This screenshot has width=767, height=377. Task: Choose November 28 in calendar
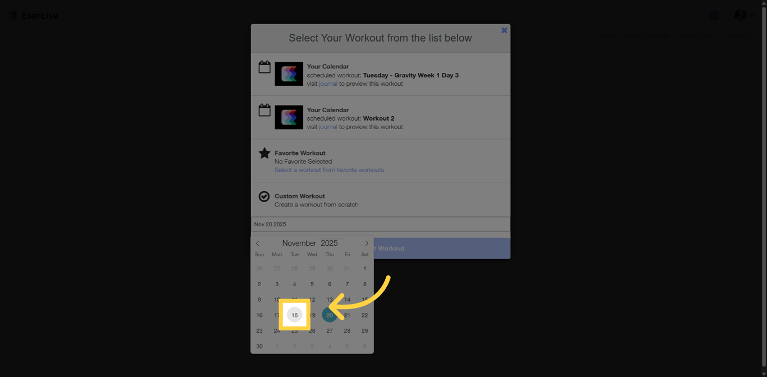(347, 331)
